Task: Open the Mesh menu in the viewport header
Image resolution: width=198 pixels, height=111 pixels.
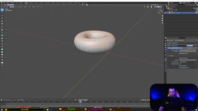Action: click(30, 7)
